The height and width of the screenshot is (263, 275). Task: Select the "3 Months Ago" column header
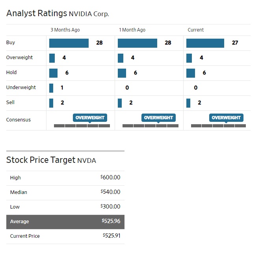point(65,30)
